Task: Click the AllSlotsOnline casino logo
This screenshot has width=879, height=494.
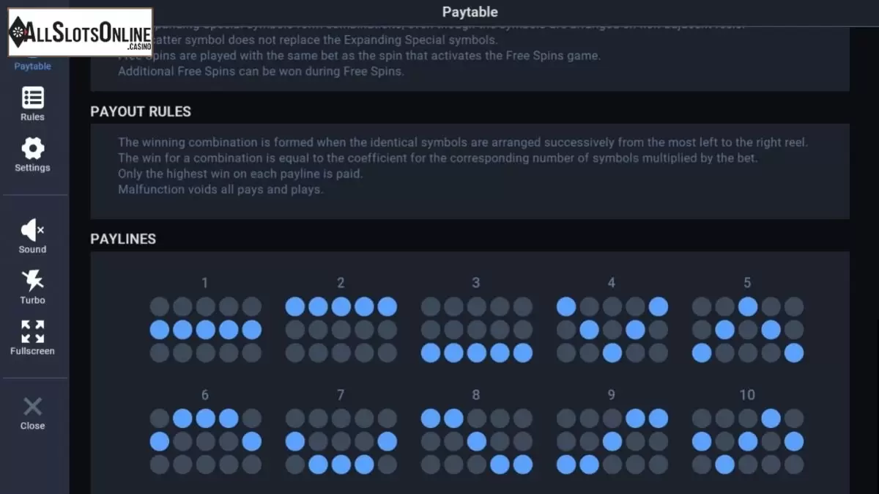Action: 80,32
